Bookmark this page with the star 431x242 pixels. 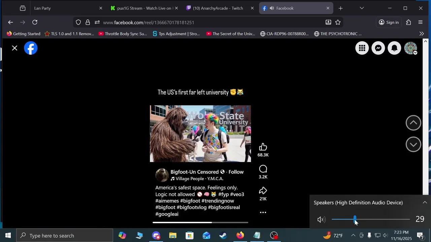point(338,22)
